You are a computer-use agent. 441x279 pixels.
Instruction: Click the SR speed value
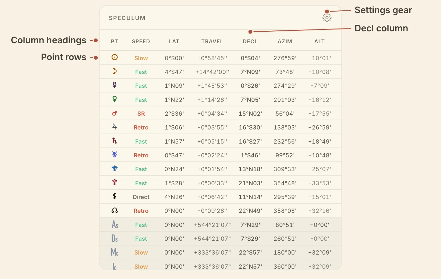[141, 114]
